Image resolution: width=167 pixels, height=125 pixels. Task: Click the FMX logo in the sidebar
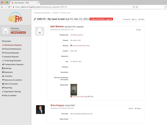[x=15, y=17]
